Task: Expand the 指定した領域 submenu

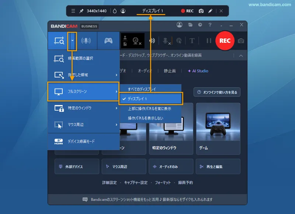Action: coord(84,75)
